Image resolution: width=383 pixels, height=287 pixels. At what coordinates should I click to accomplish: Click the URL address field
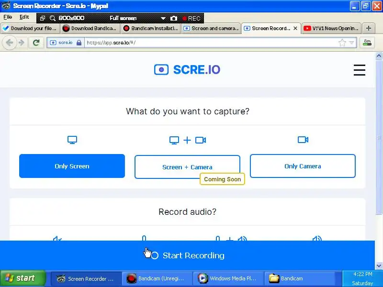(x=212, y=43)
